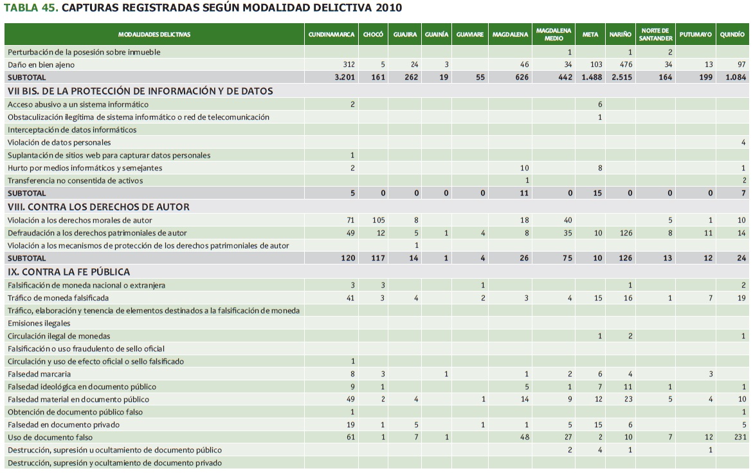Click the VII BIS protección de información heading
The height and width of the screenshot is (473, 753).
coord(140,91)
